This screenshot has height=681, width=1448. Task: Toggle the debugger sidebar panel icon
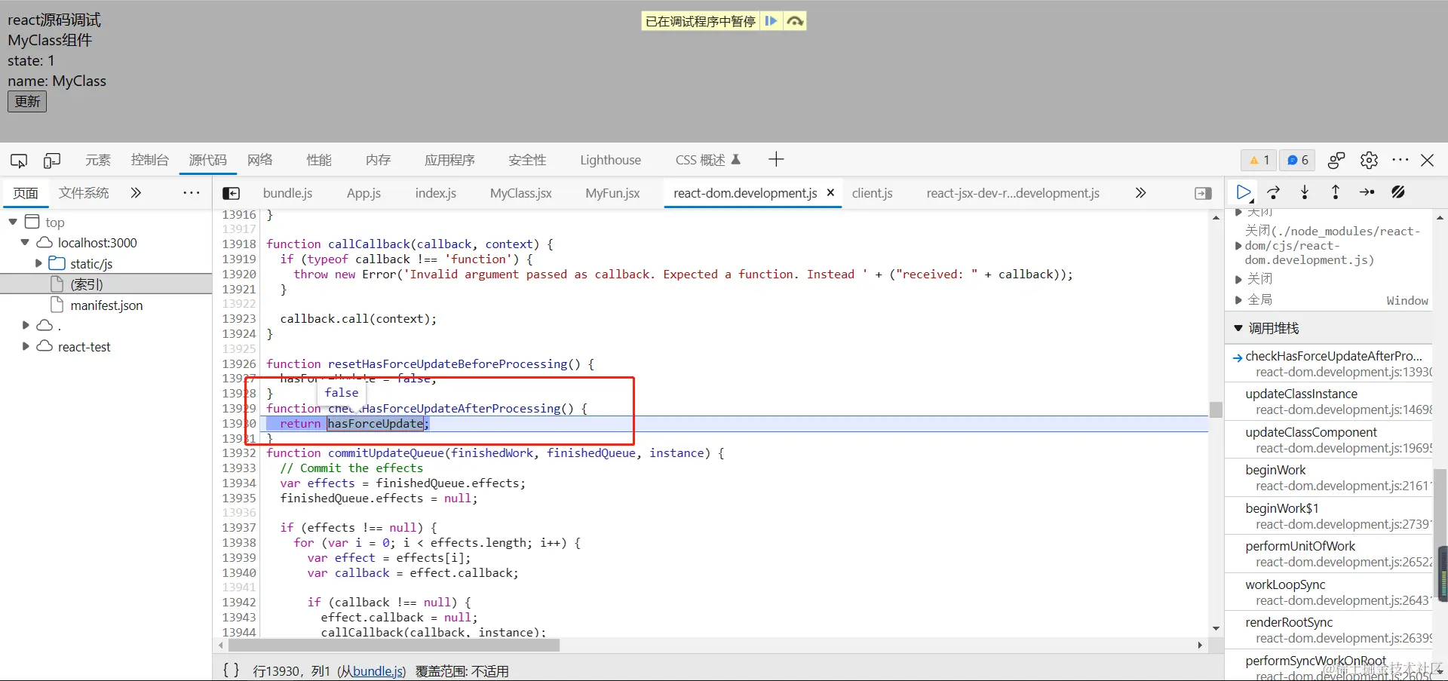pyautogui.click(x=1204, y=193)
